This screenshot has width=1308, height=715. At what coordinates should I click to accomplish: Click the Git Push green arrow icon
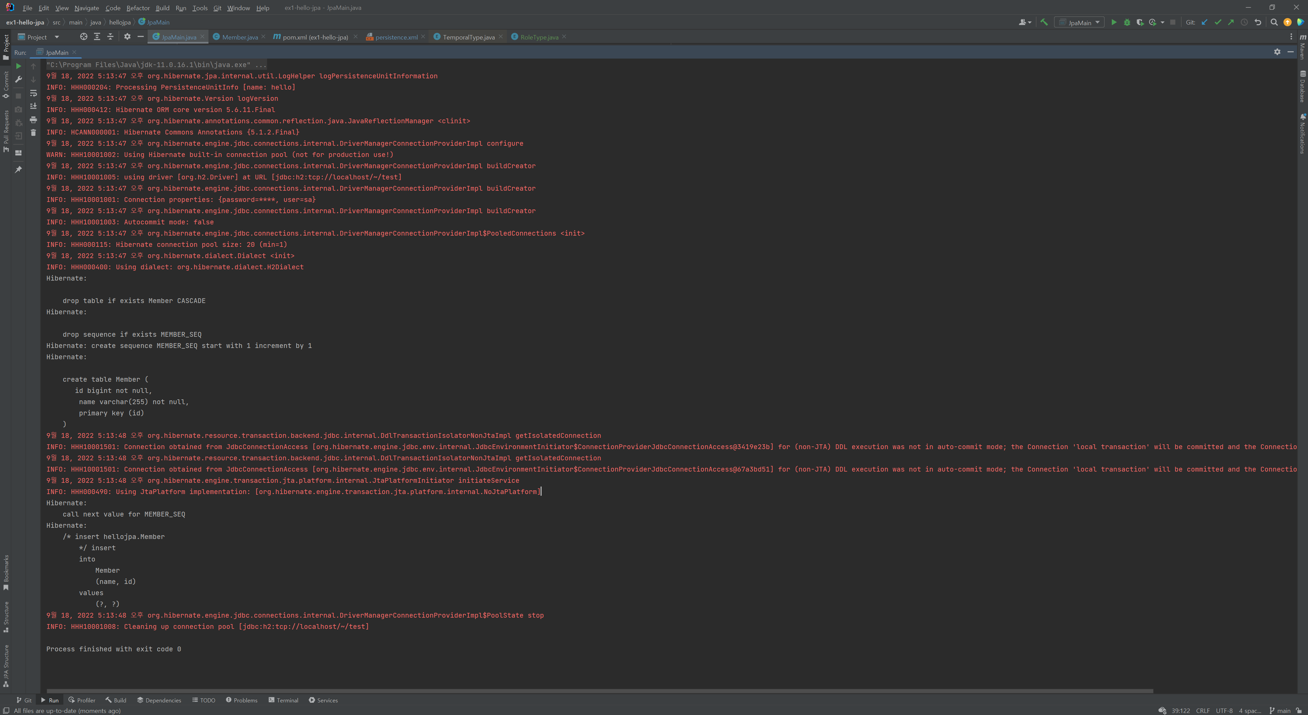[1231, 22]
